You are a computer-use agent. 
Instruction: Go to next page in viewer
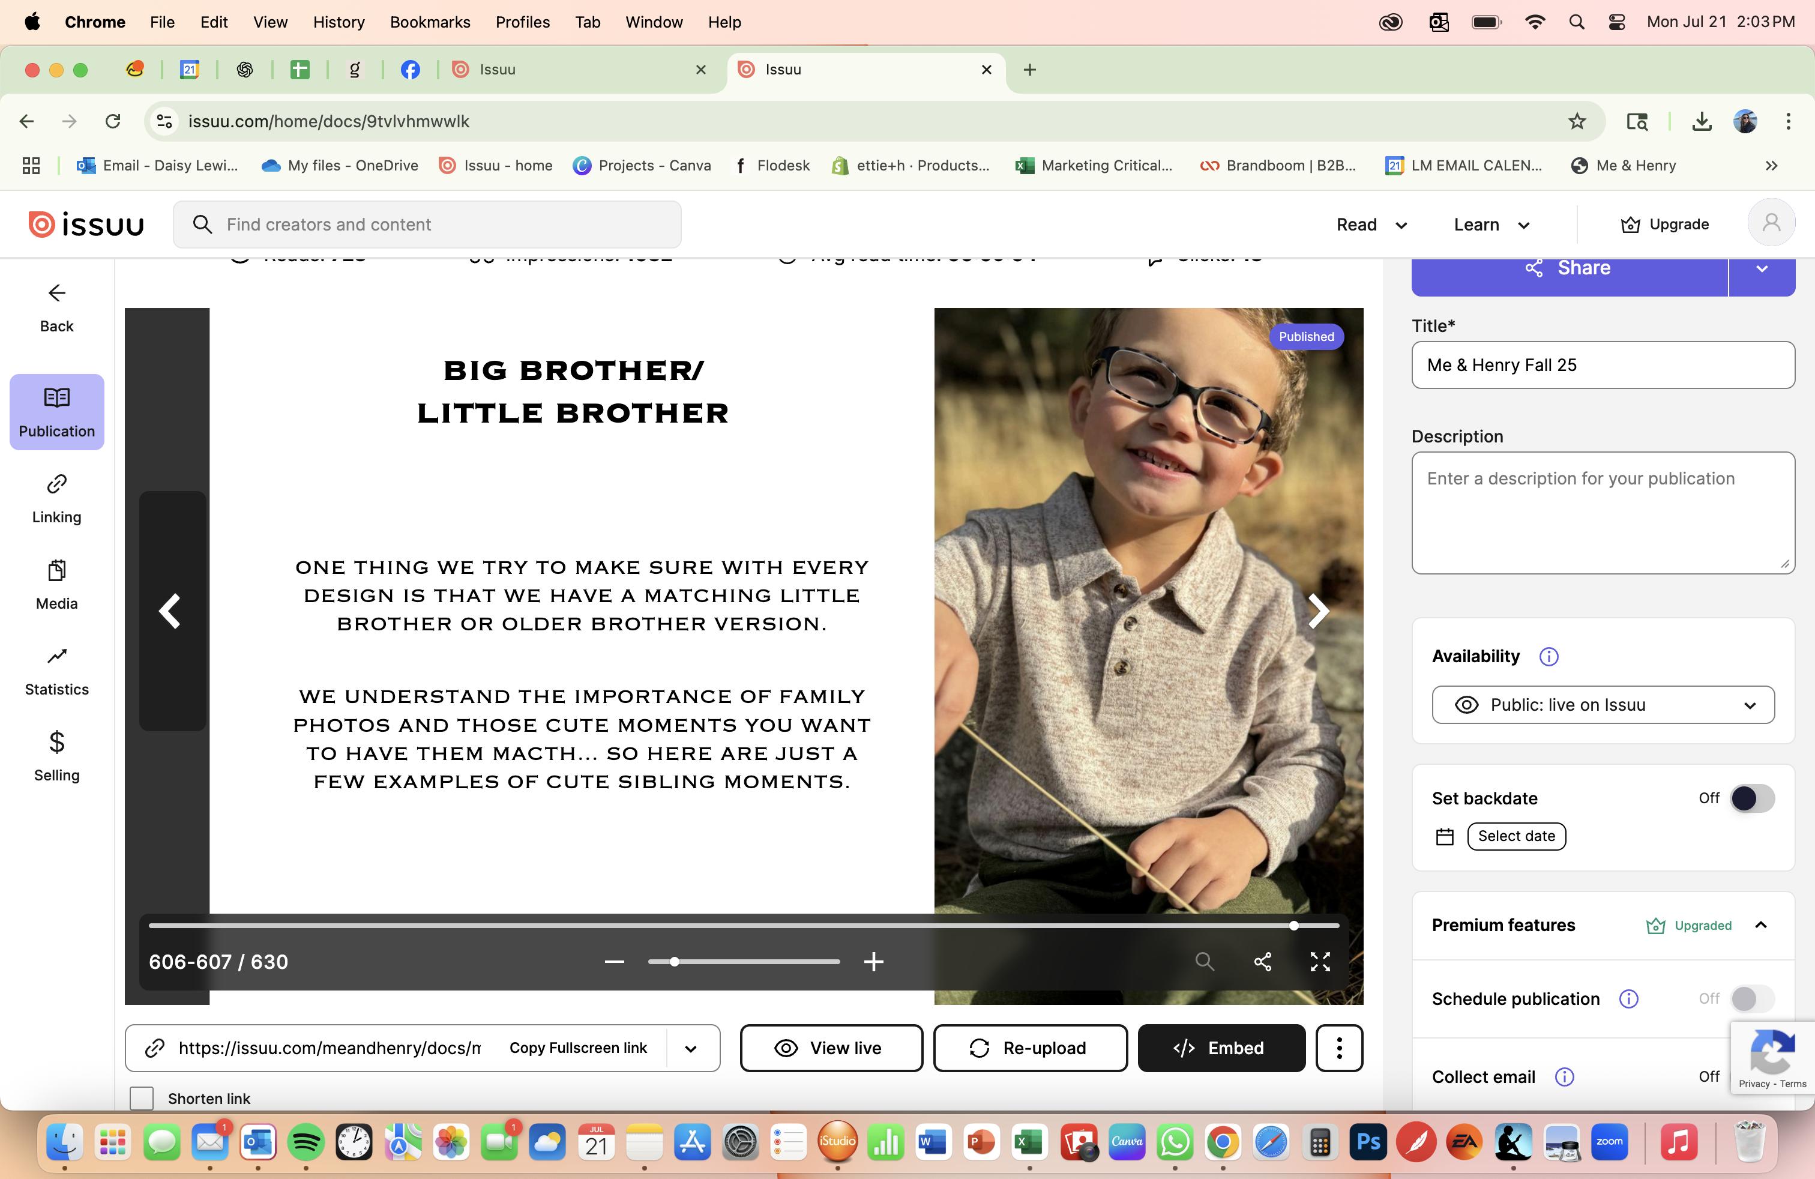(1318, 611)
